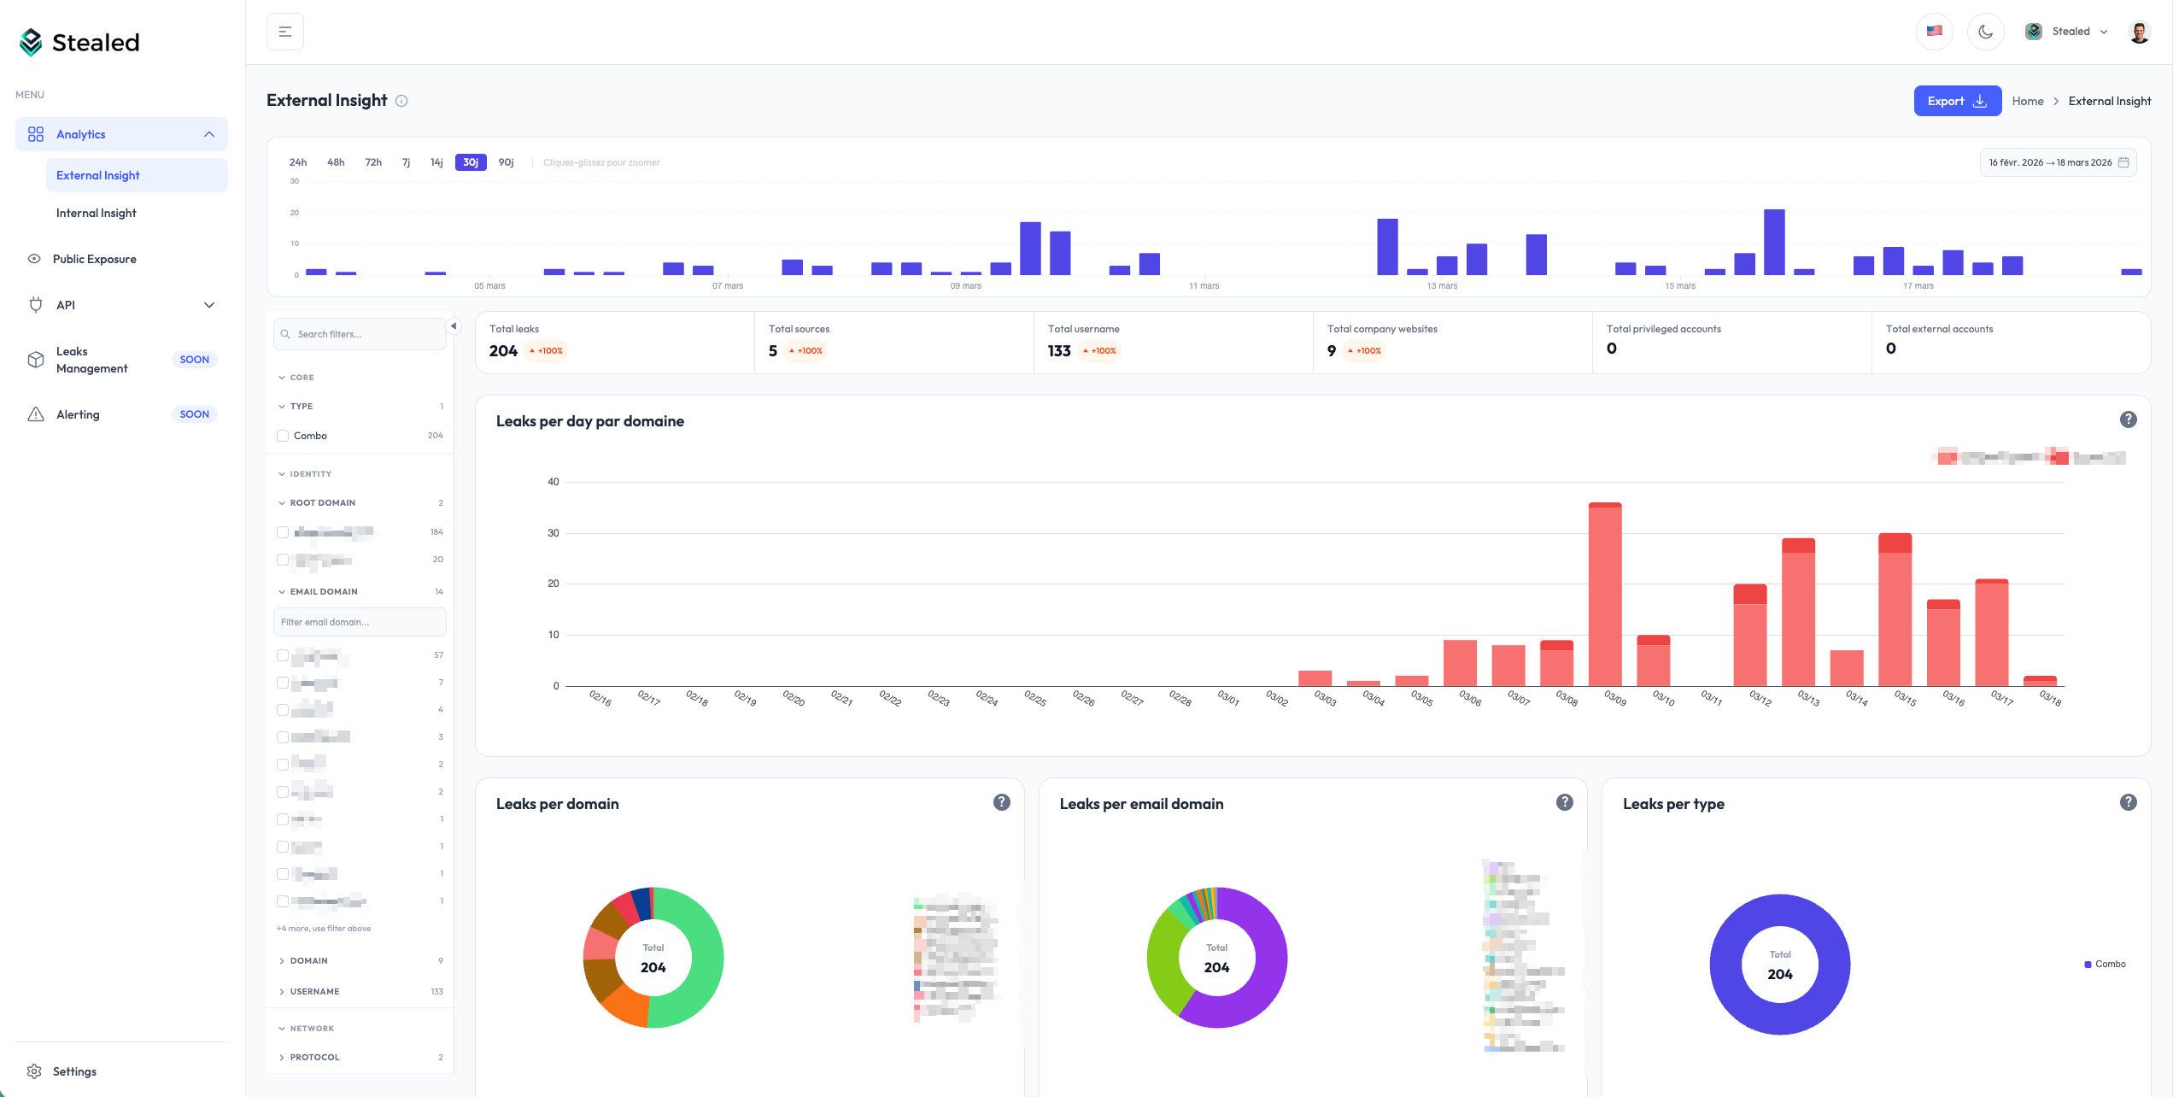Open Internal Insight menu item

point(97,213)
